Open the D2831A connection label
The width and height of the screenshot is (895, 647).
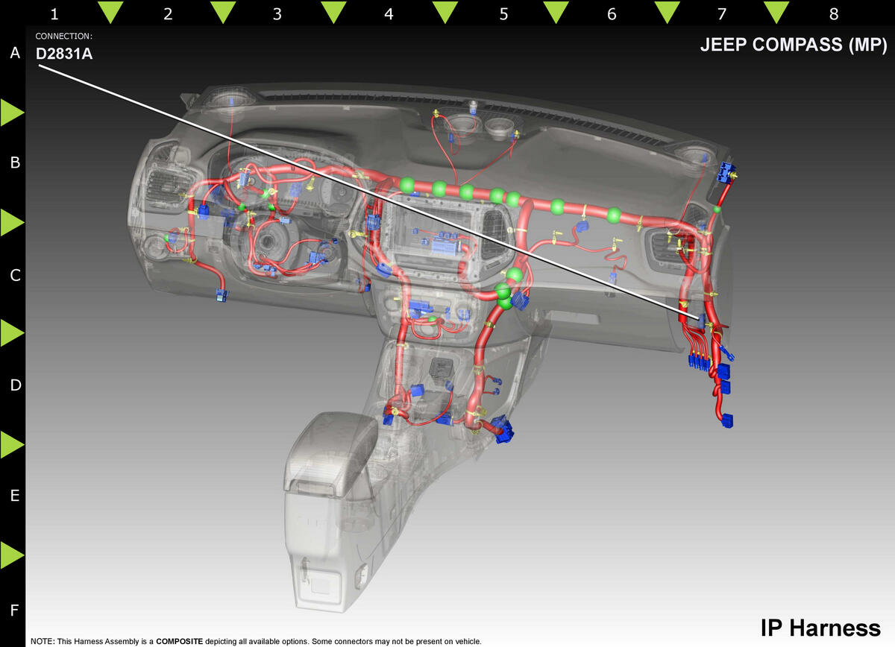pos(64,54)
